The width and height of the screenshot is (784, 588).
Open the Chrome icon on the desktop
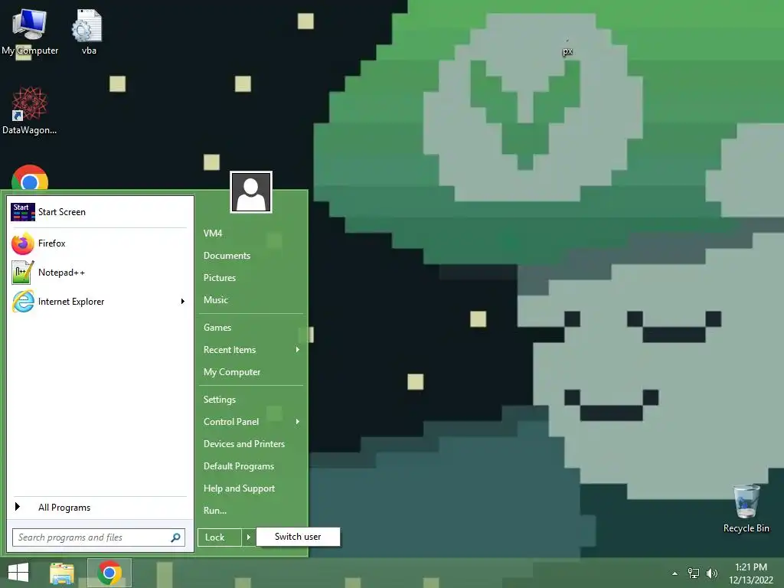[30, 178]
